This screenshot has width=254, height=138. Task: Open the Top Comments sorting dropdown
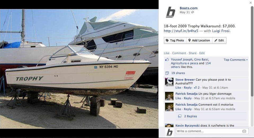(x=235, y=60)
